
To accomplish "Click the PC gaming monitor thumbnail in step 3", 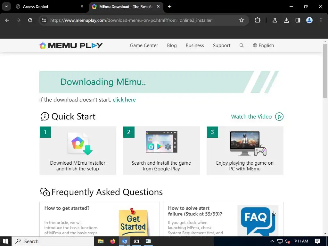I will [x=248, y=143].
